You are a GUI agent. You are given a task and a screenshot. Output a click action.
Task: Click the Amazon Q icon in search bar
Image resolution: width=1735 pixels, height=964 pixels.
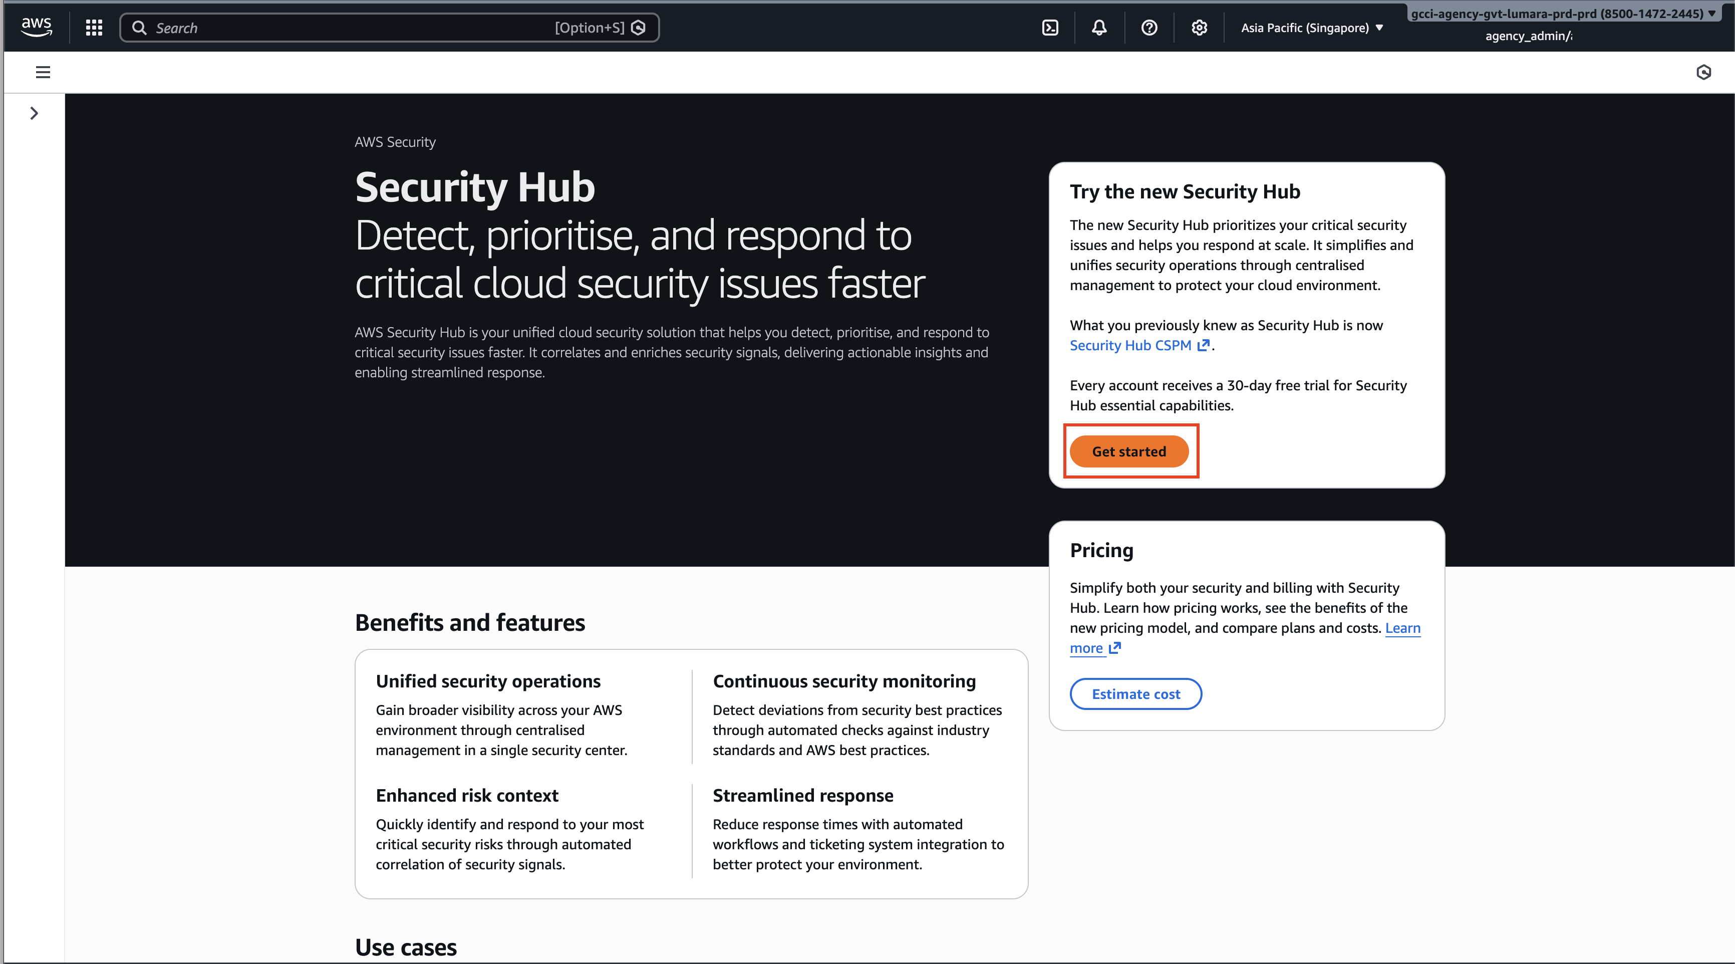click(639, 28)
